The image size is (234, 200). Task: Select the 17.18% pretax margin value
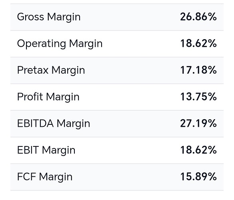point(198,70)
